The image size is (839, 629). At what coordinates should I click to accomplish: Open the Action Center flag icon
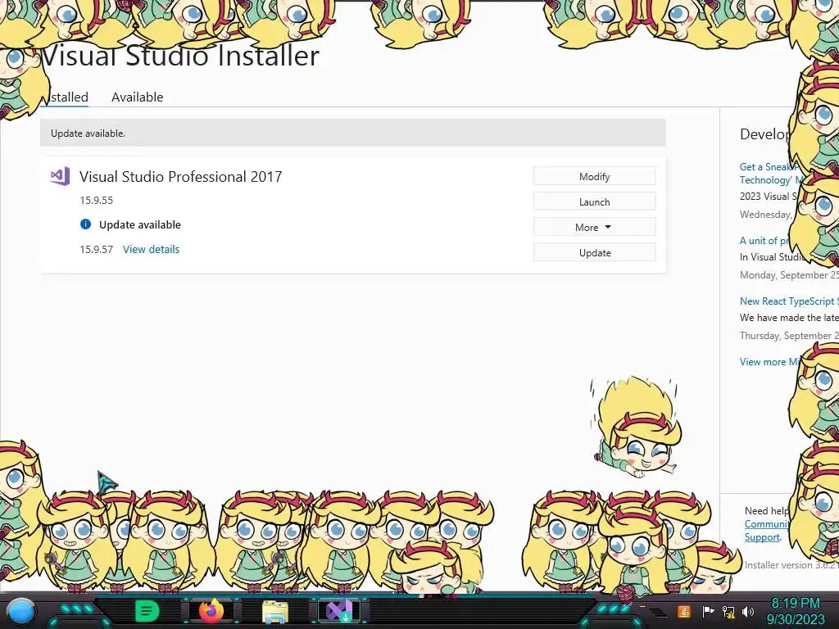click(708, 611)
